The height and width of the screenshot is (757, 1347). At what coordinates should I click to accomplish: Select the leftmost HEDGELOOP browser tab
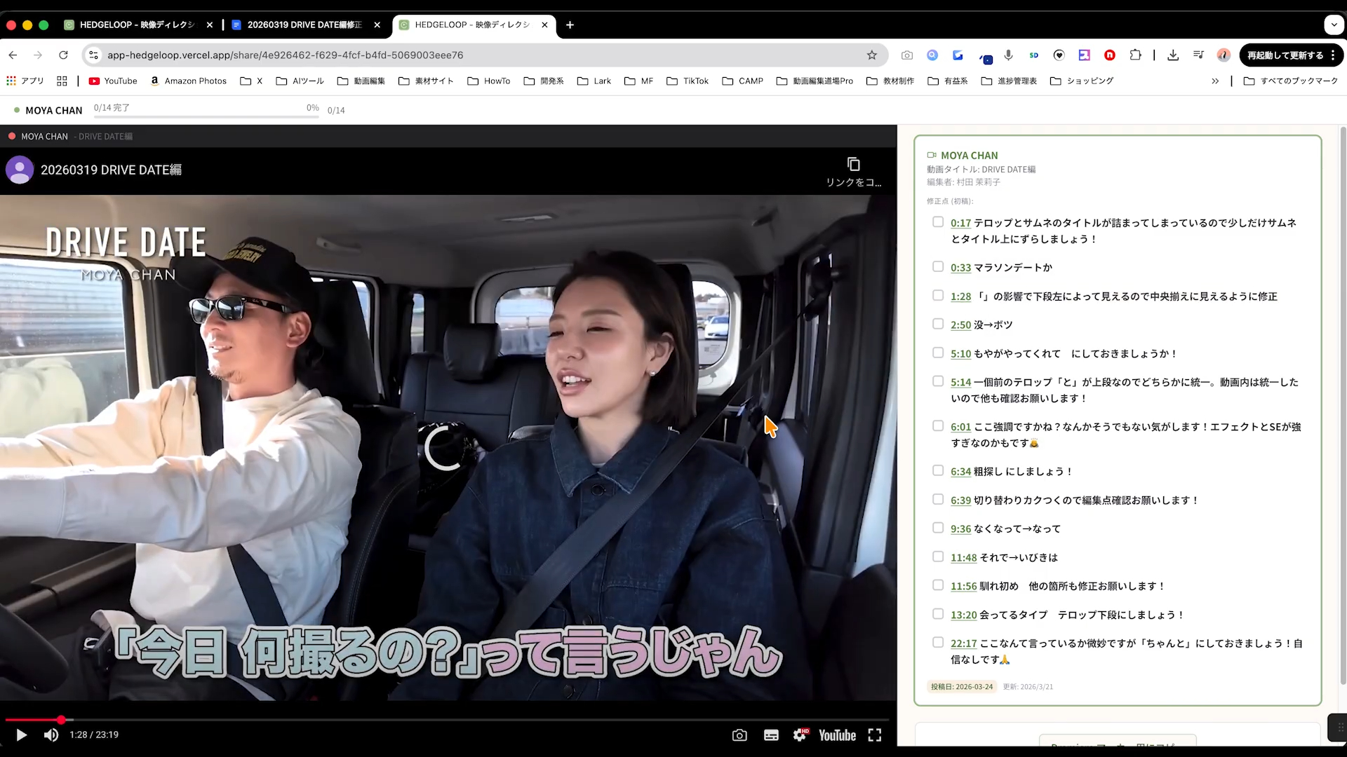(x=133, y=25)
